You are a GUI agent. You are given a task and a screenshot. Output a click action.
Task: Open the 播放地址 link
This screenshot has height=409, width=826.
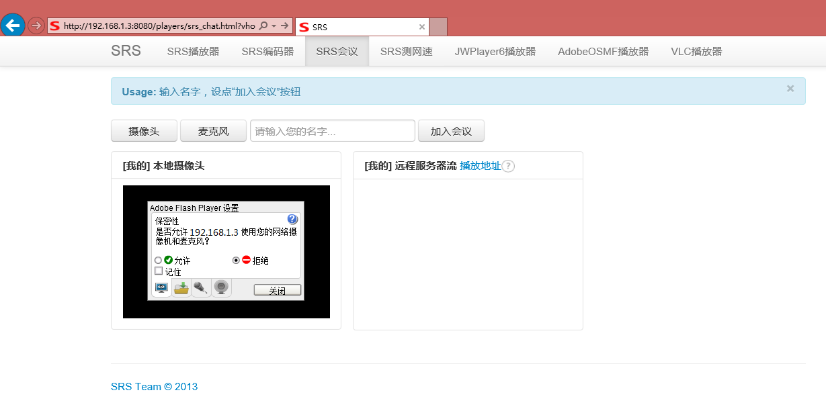480,166
